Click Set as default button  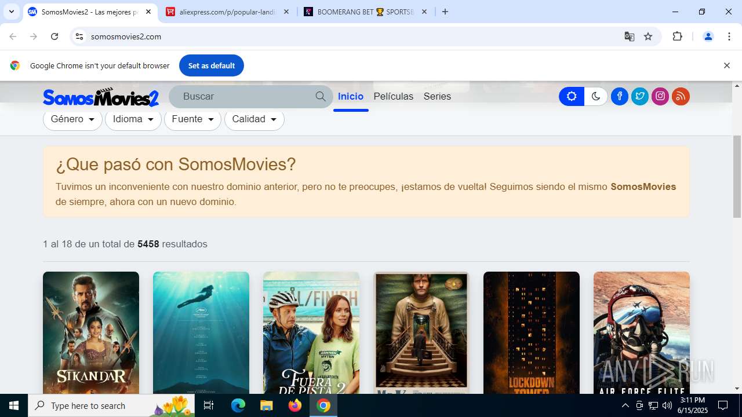click(212, 65)
